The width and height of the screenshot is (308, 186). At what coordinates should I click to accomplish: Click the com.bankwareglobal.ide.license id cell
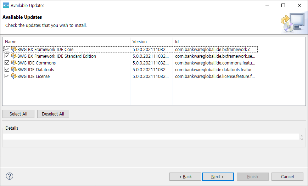pyautogui.click(x=215, y=76)
